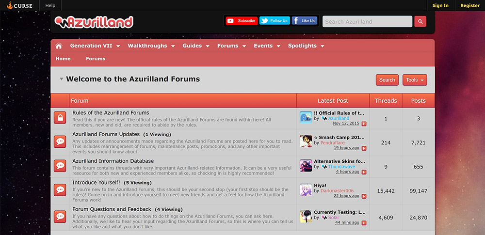Click the Register link
Viewport: 485px width, 235px height.
[x=470, y=5]
